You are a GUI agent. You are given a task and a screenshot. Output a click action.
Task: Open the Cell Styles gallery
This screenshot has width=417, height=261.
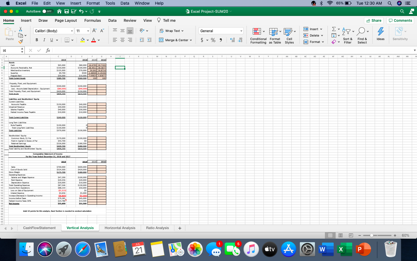click(289, 36)
